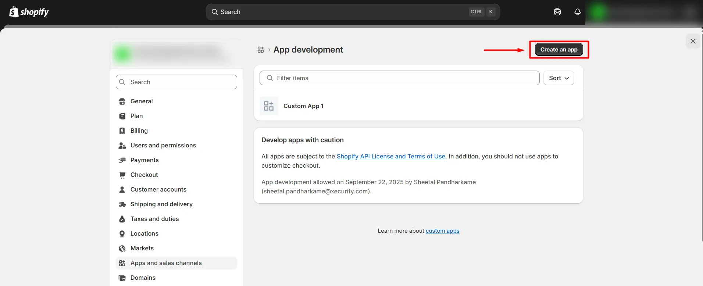The height and width of the screenshot is (286, 703).
Task: Click the Apps and sales channels icon
Action: pyautogui.click(x=122, y=263)
